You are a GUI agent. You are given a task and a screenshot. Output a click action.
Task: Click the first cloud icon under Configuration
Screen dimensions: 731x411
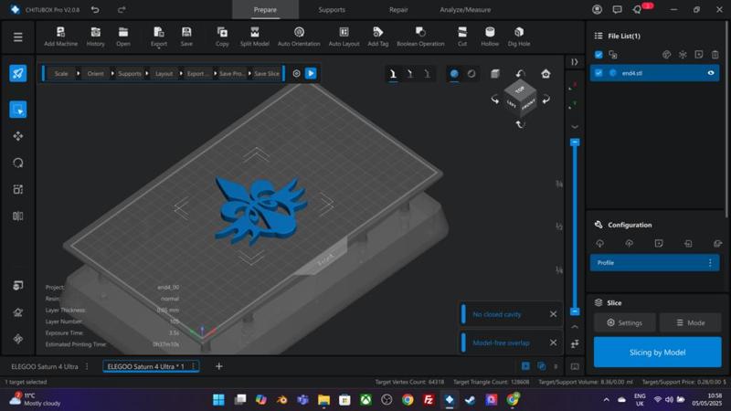599,243
